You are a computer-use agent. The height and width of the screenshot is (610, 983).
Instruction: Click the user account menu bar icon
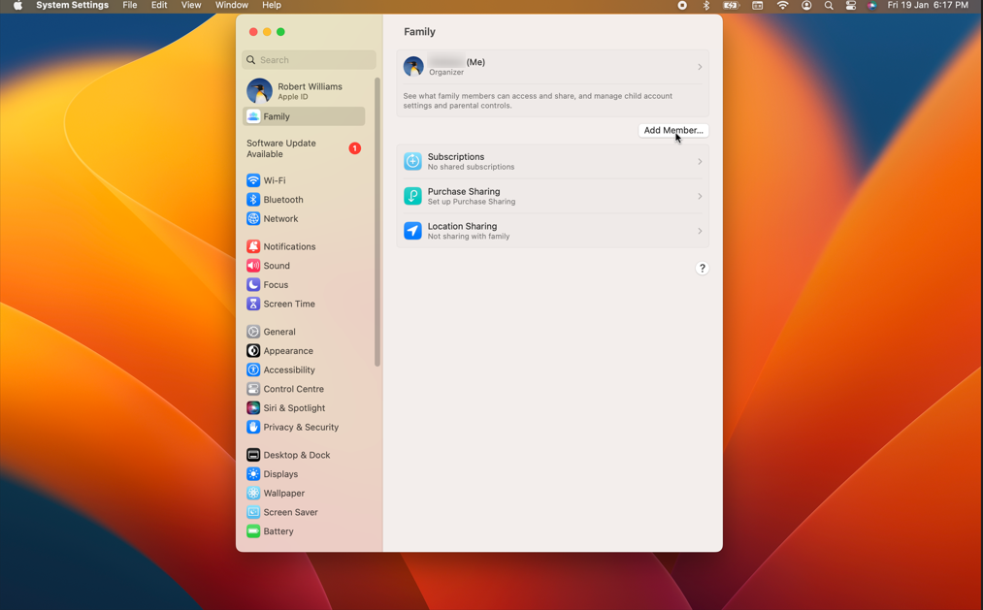[806, 5]
